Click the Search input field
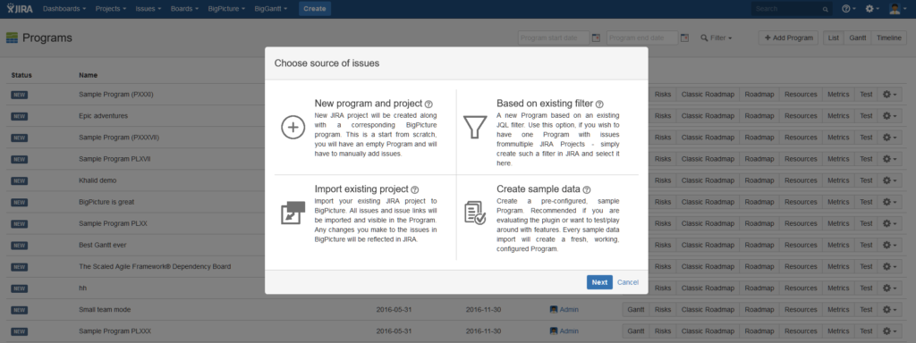This screenshot has height=343, width=916. (793, 9)
